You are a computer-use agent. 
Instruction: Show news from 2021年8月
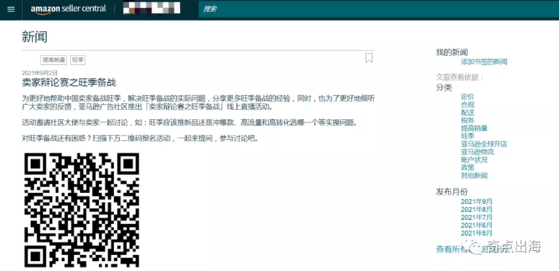click(x=476, y=210)
